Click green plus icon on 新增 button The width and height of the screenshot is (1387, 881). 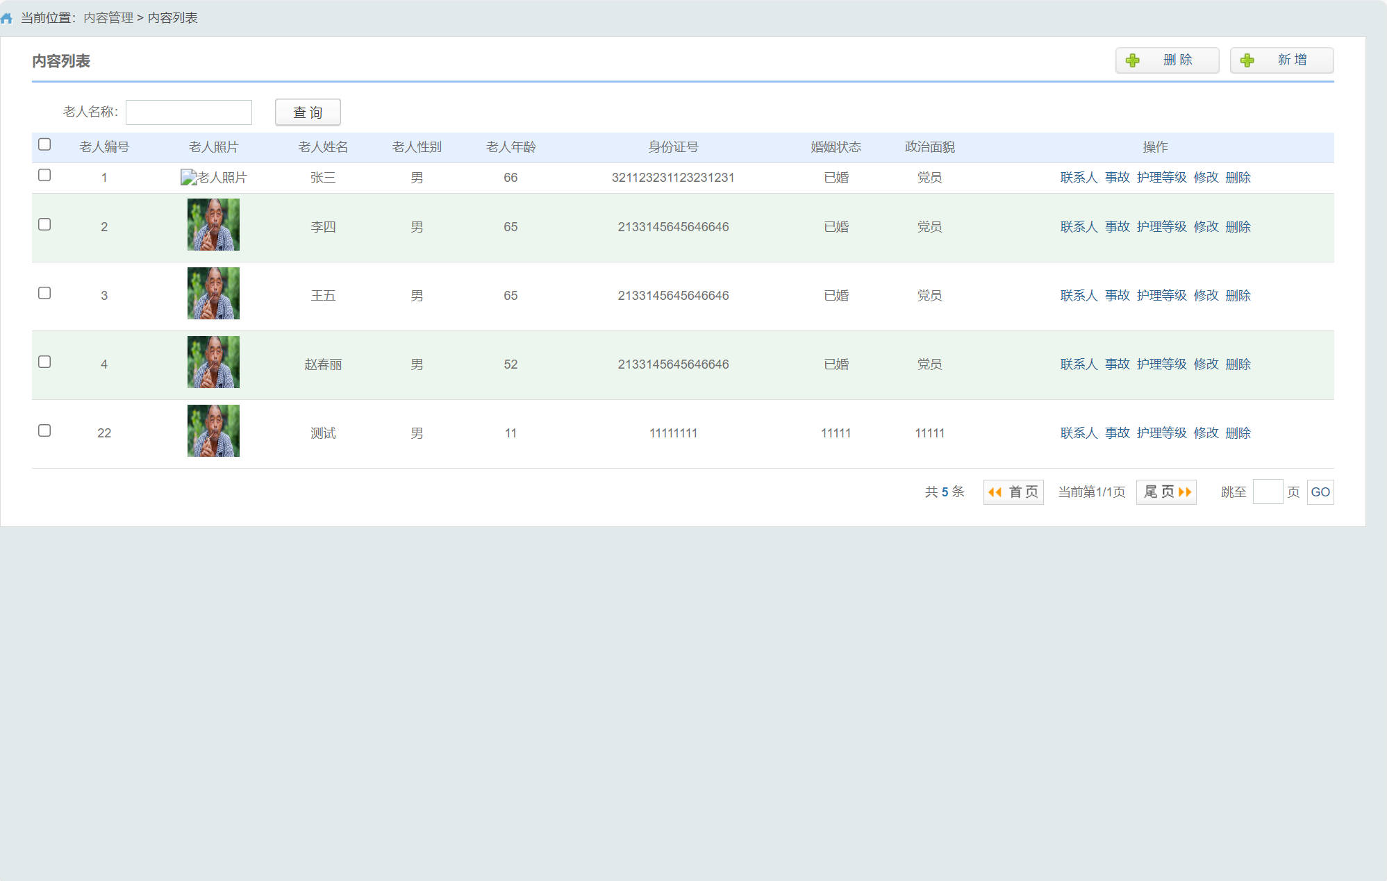coord(1247,60)
